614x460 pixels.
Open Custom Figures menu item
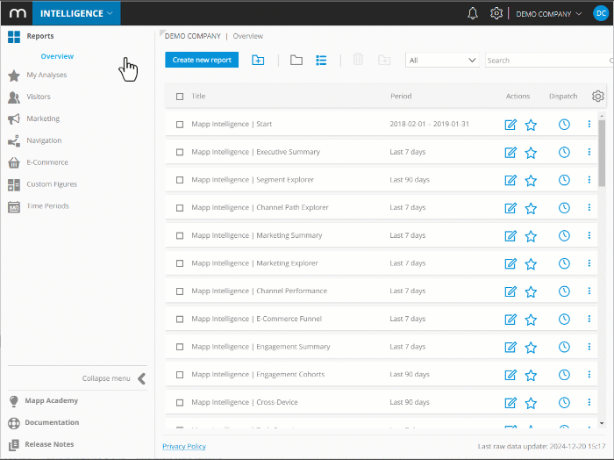pos(52,184)
